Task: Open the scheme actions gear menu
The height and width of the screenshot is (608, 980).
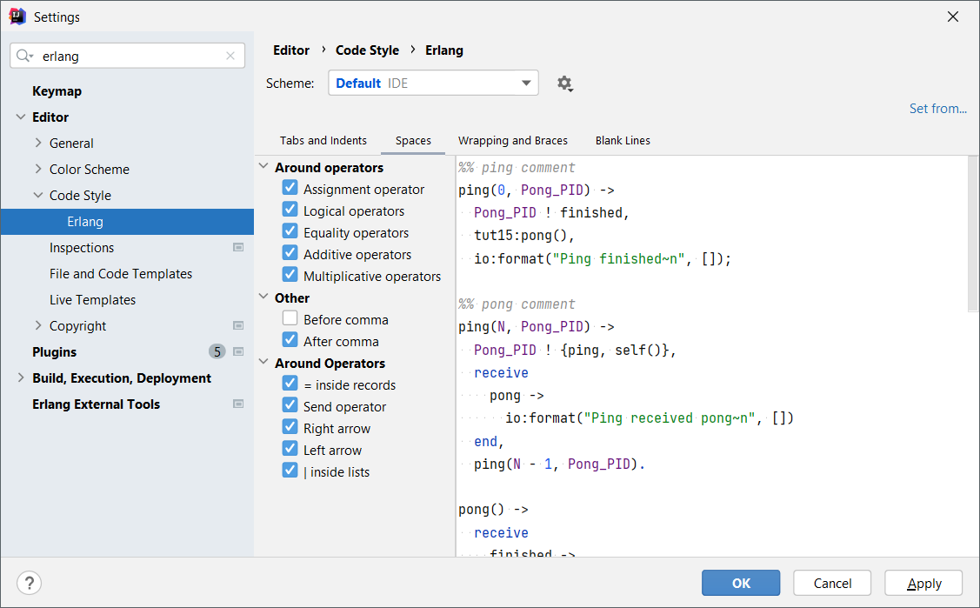Action: pos(565,84)
